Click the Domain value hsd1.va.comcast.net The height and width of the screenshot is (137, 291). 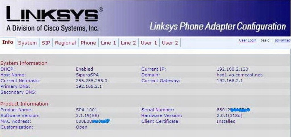[x=240, y=75]
